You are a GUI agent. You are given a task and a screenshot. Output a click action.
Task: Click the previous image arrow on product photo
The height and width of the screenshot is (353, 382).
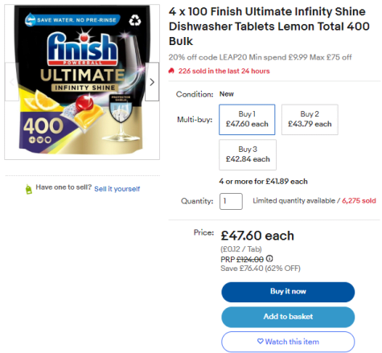click(x=12, y=82)
